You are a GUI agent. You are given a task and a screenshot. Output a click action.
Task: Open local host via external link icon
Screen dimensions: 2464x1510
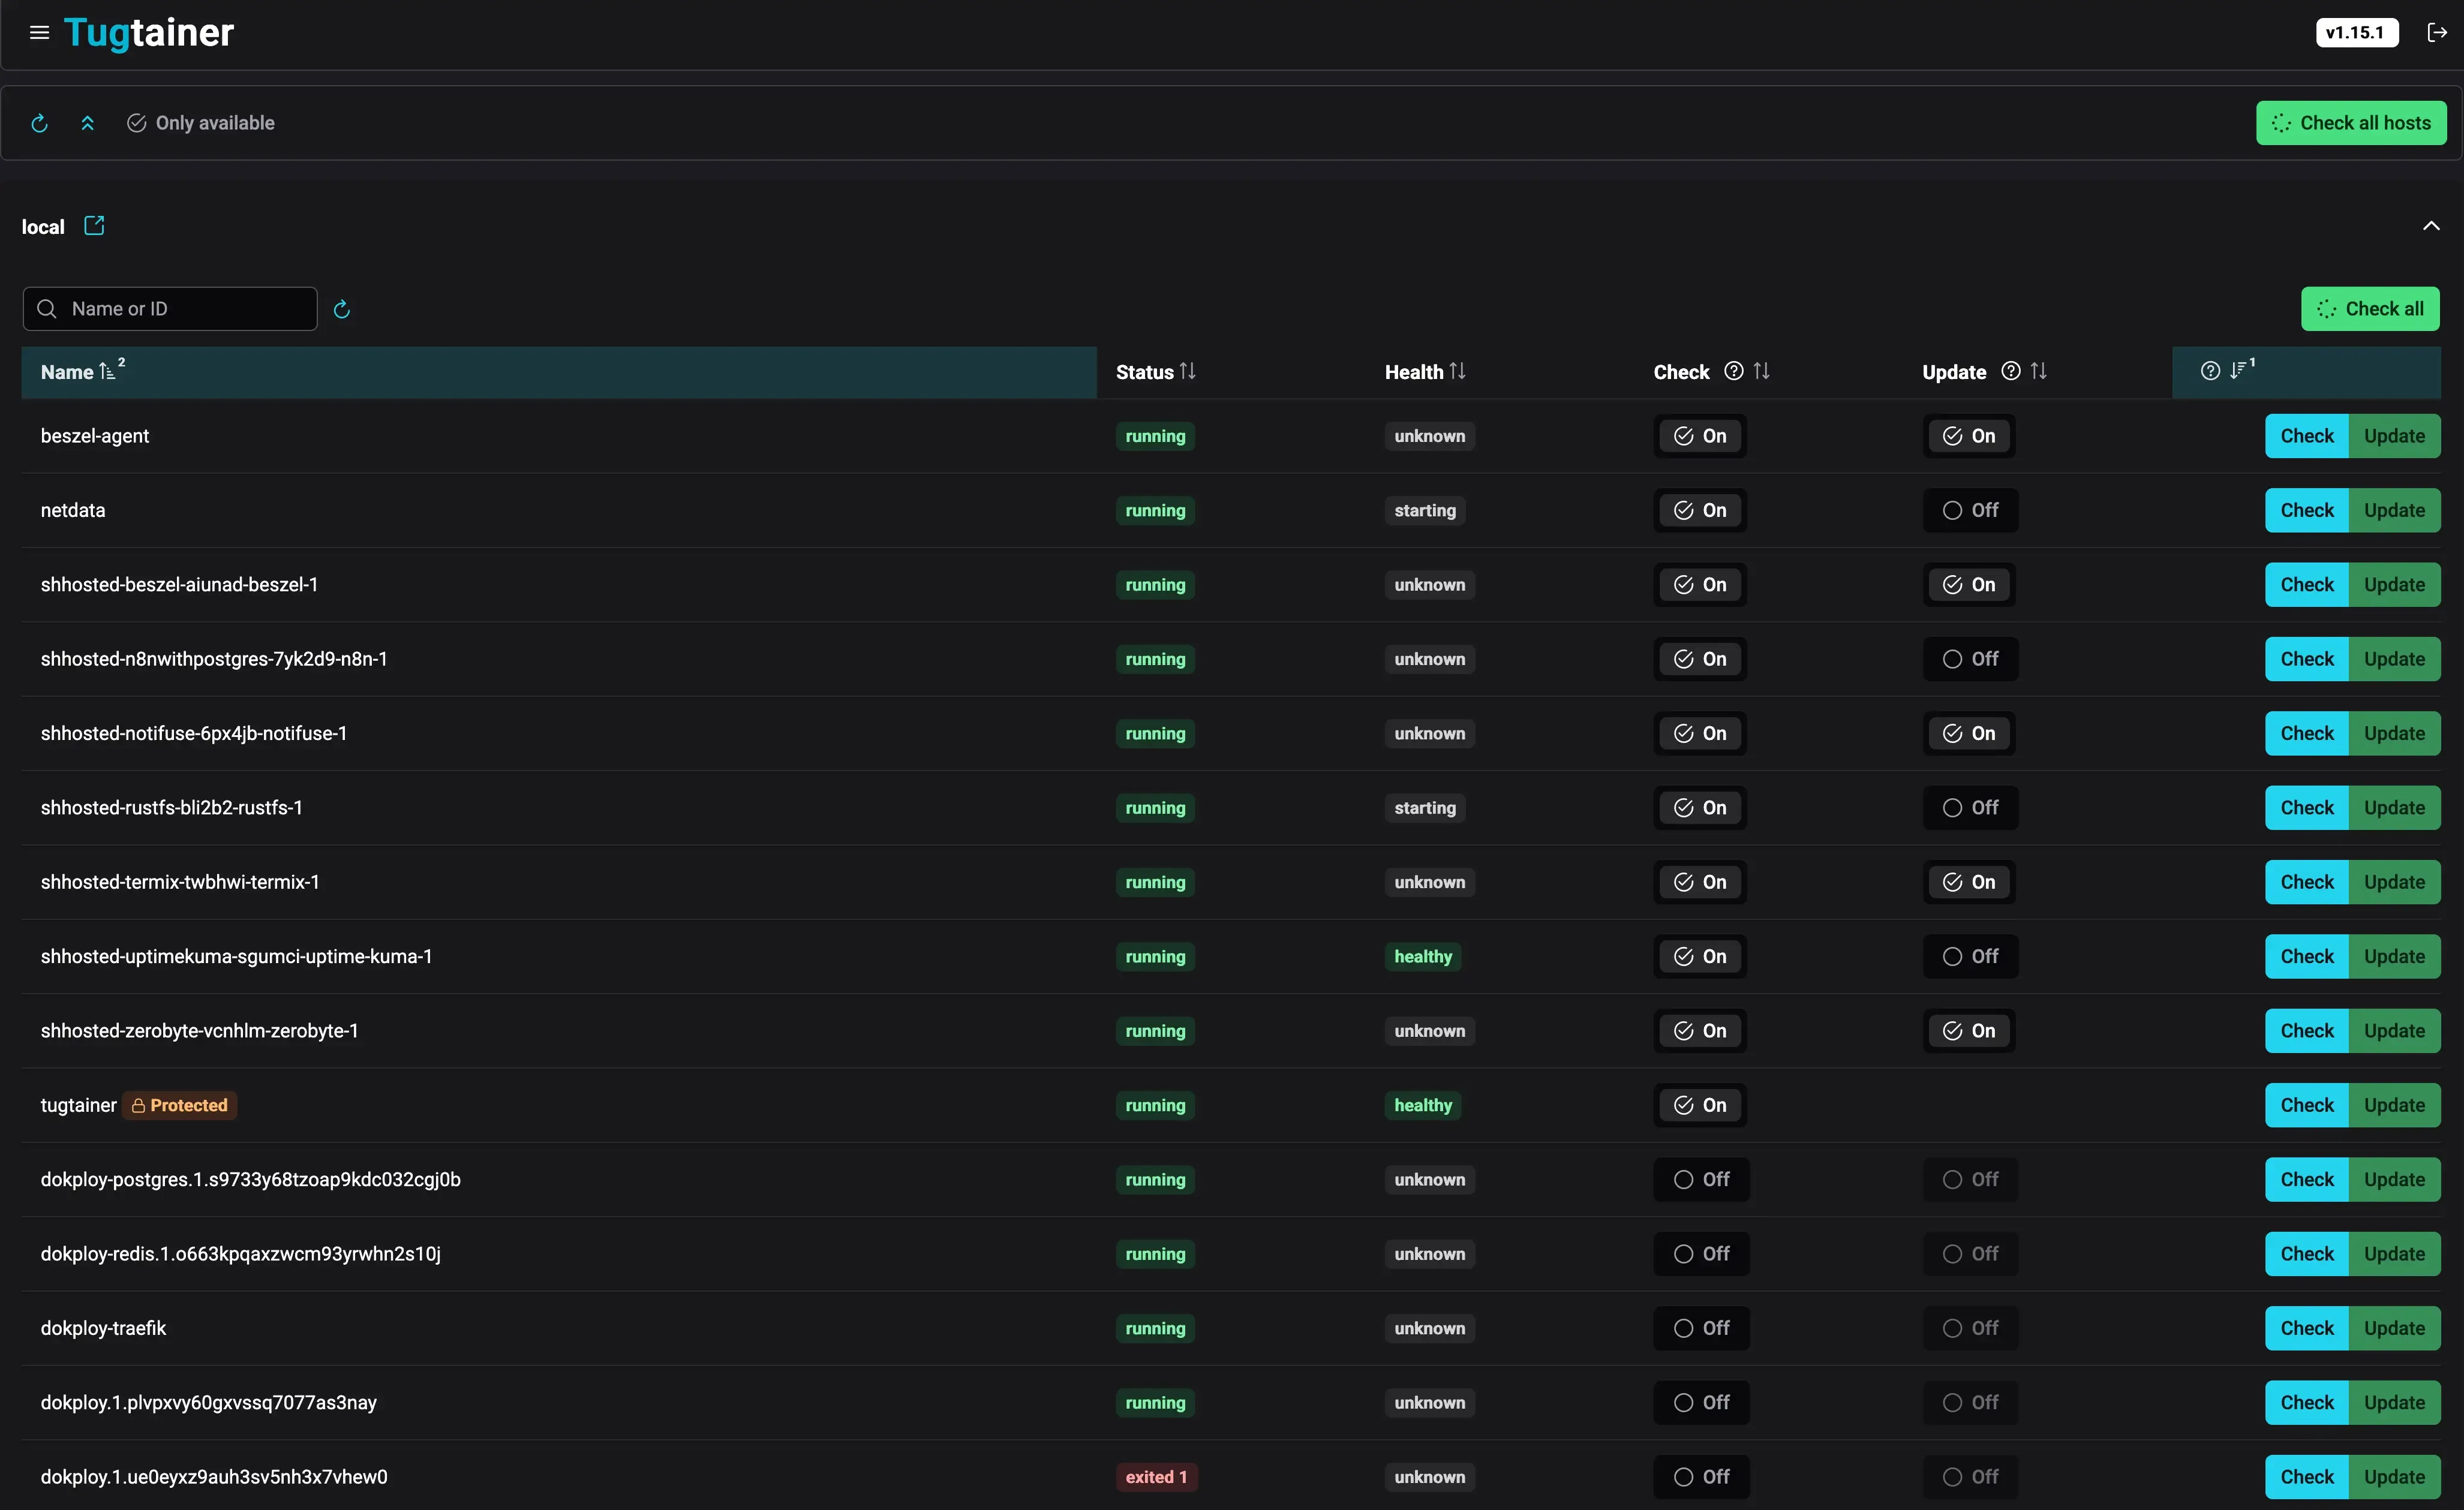pyautogui.click(x=94, y=226)
